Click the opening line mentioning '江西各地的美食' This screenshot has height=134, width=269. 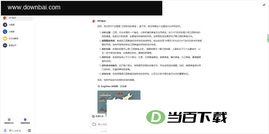139,27
